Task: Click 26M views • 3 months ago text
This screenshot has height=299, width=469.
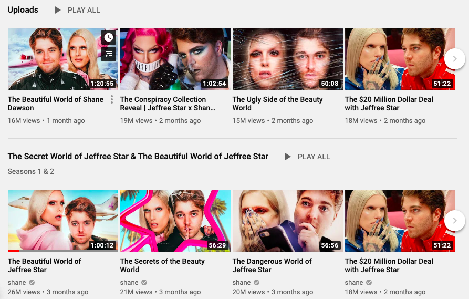Action: tap(48, 292)
